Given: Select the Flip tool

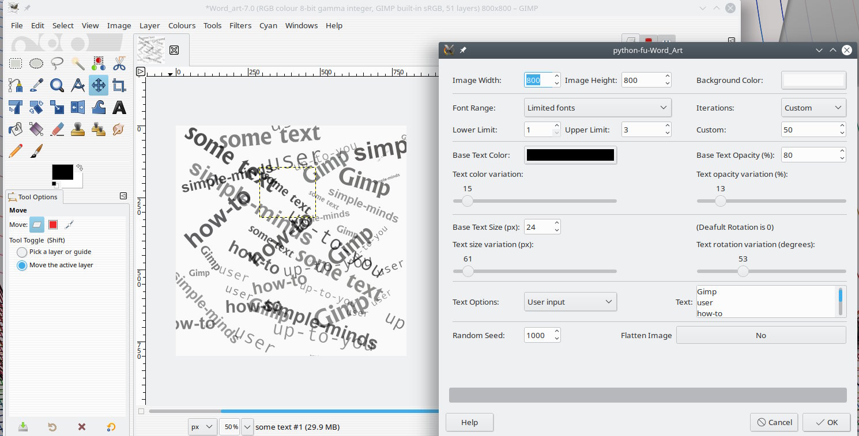Looking at the screenshot, I should (78, 107).
